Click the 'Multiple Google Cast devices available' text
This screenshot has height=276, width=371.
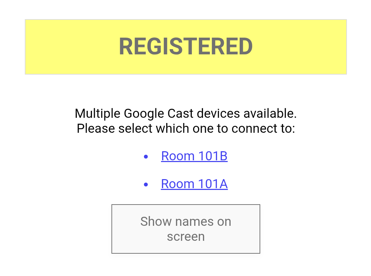pyautogui.click(x=185, y=114)
